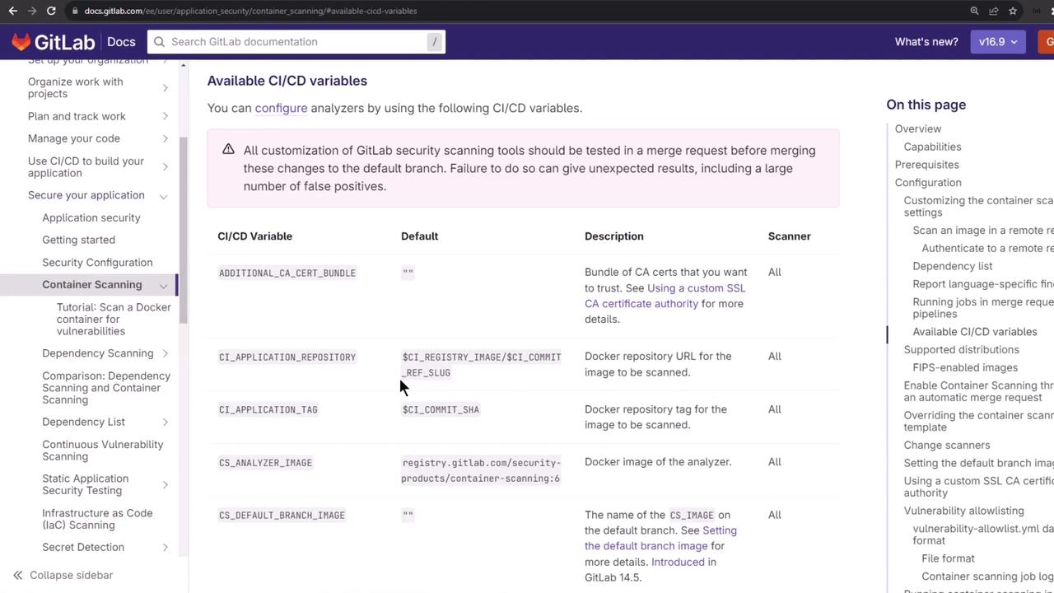Screen dimensions: 1054x593
Task: Click CS_DEFAULT_BRANCH_IMAGE variable name
Action: click(x=282, y=516)
